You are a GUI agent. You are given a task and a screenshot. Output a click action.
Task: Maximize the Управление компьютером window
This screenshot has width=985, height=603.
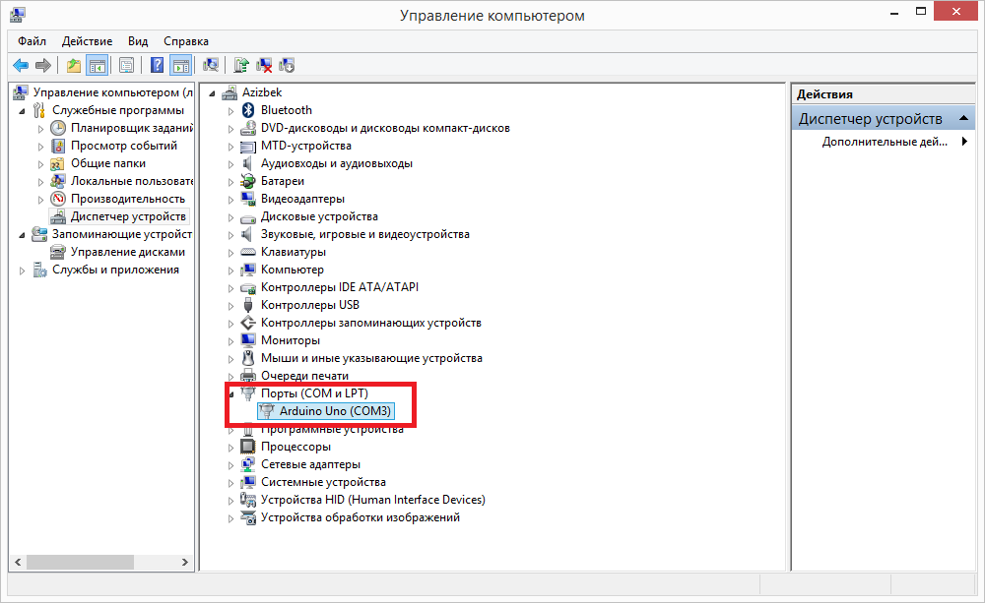pyautogui.click(x=921, y=11)
